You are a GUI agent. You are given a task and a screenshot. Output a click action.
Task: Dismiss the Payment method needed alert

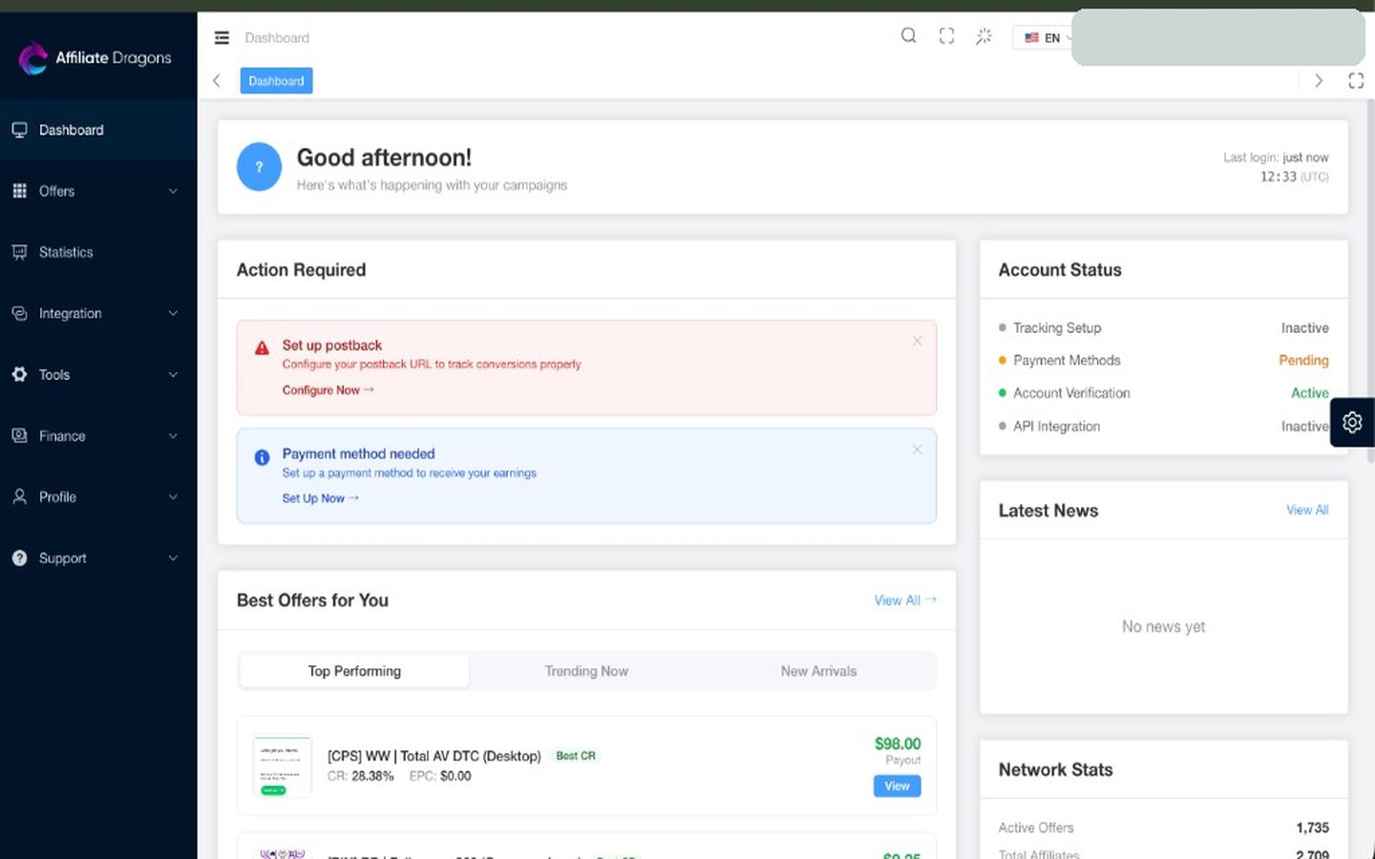(x=917, y=450)
